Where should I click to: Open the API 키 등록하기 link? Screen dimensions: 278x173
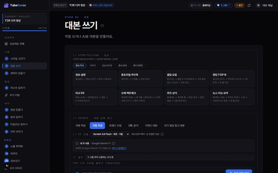click(x=119, y=148)
